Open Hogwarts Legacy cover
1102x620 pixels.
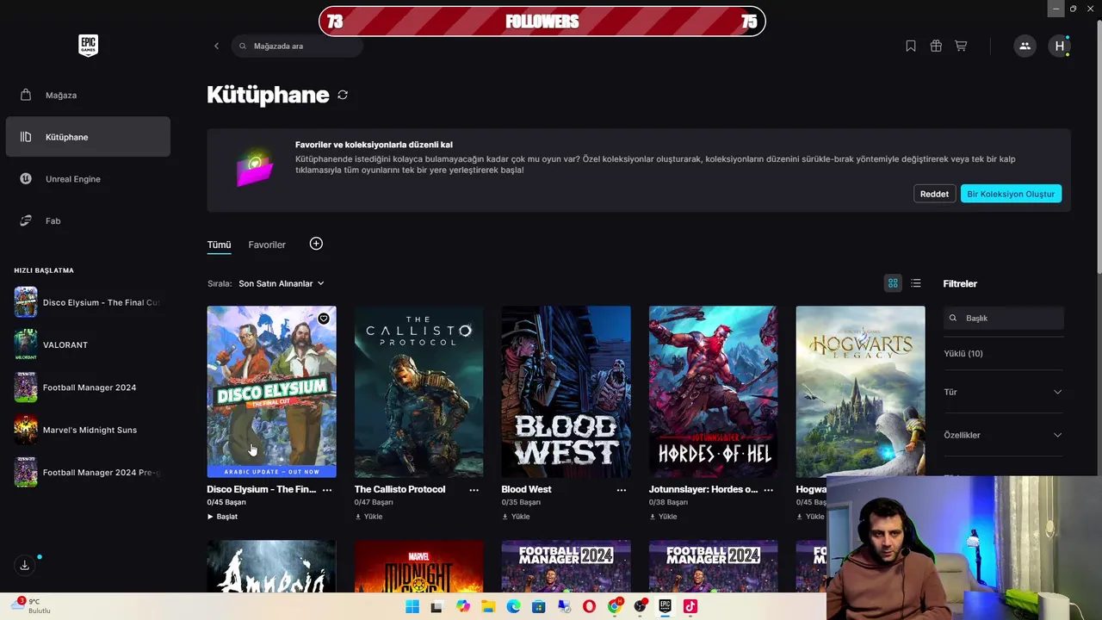pos(860,390)
